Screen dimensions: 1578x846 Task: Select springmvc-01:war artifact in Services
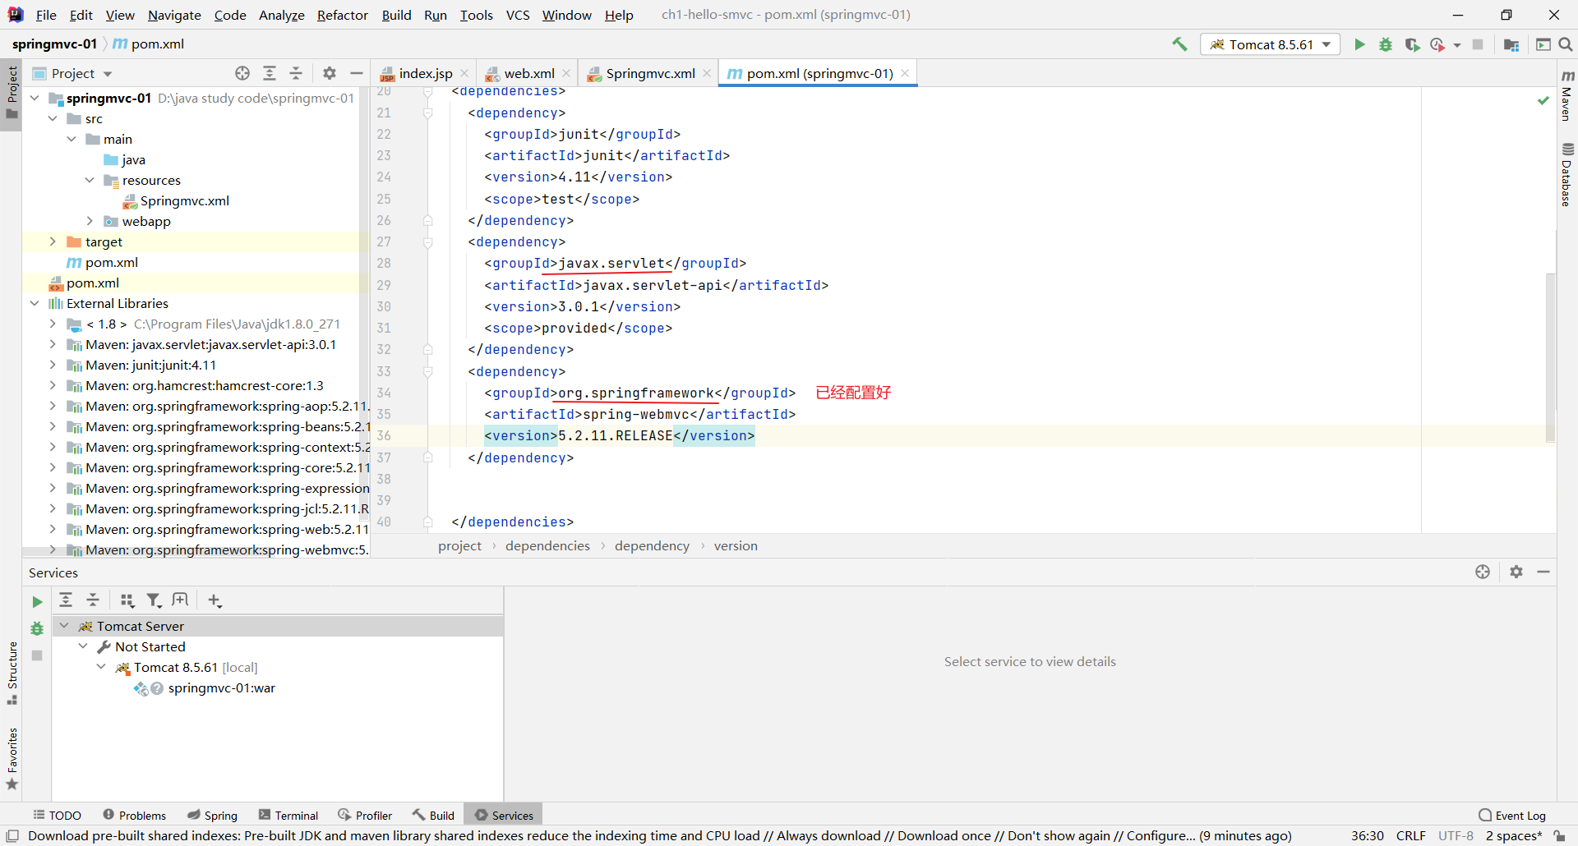[x=221, y=687]
